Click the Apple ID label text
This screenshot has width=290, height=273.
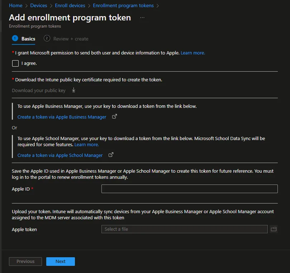21,189
